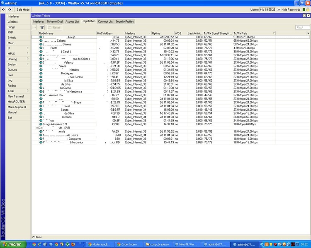Image resolution: width=311 pixels, height=248 pixels.
Task: Click client icon of the Bunge Alimentos S/A row
Action: (41, 124)
